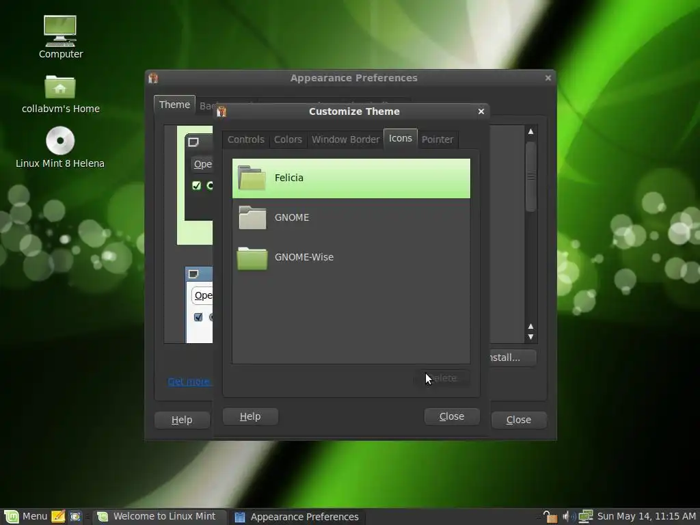The height and width of the screenshot is (525, 700).
Task: Open the Linux Mint 8 Helena disc icon
Action: click(60, 140)
